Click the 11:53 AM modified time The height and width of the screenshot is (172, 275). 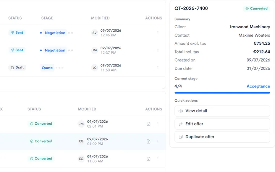click(x=108, y=70)
